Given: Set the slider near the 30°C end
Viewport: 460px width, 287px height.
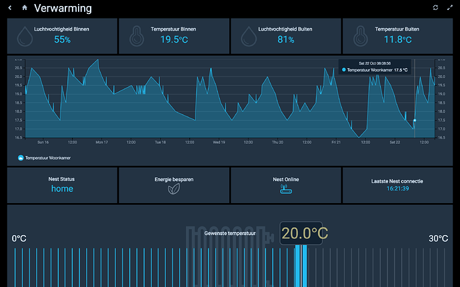Looking at the screenshot, I should pyautogui.click(x=445, y=268).
